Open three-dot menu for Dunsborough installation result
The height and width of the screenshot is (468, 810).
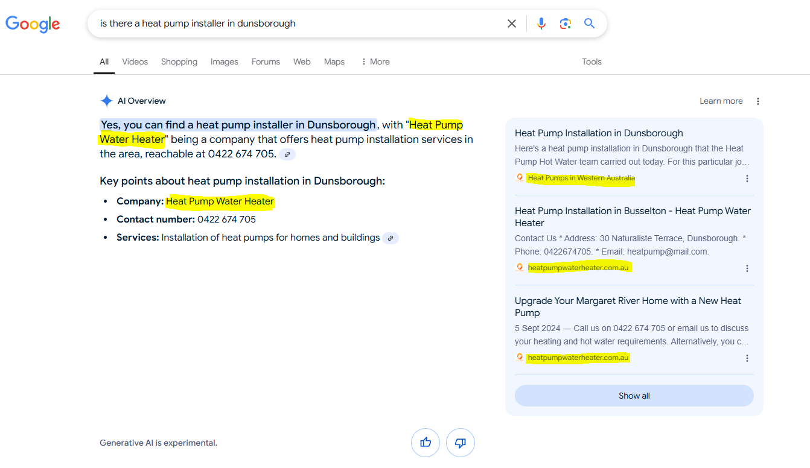point(747,179)
